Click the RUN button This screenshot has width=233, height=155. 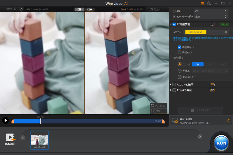[x=221, y=143]
